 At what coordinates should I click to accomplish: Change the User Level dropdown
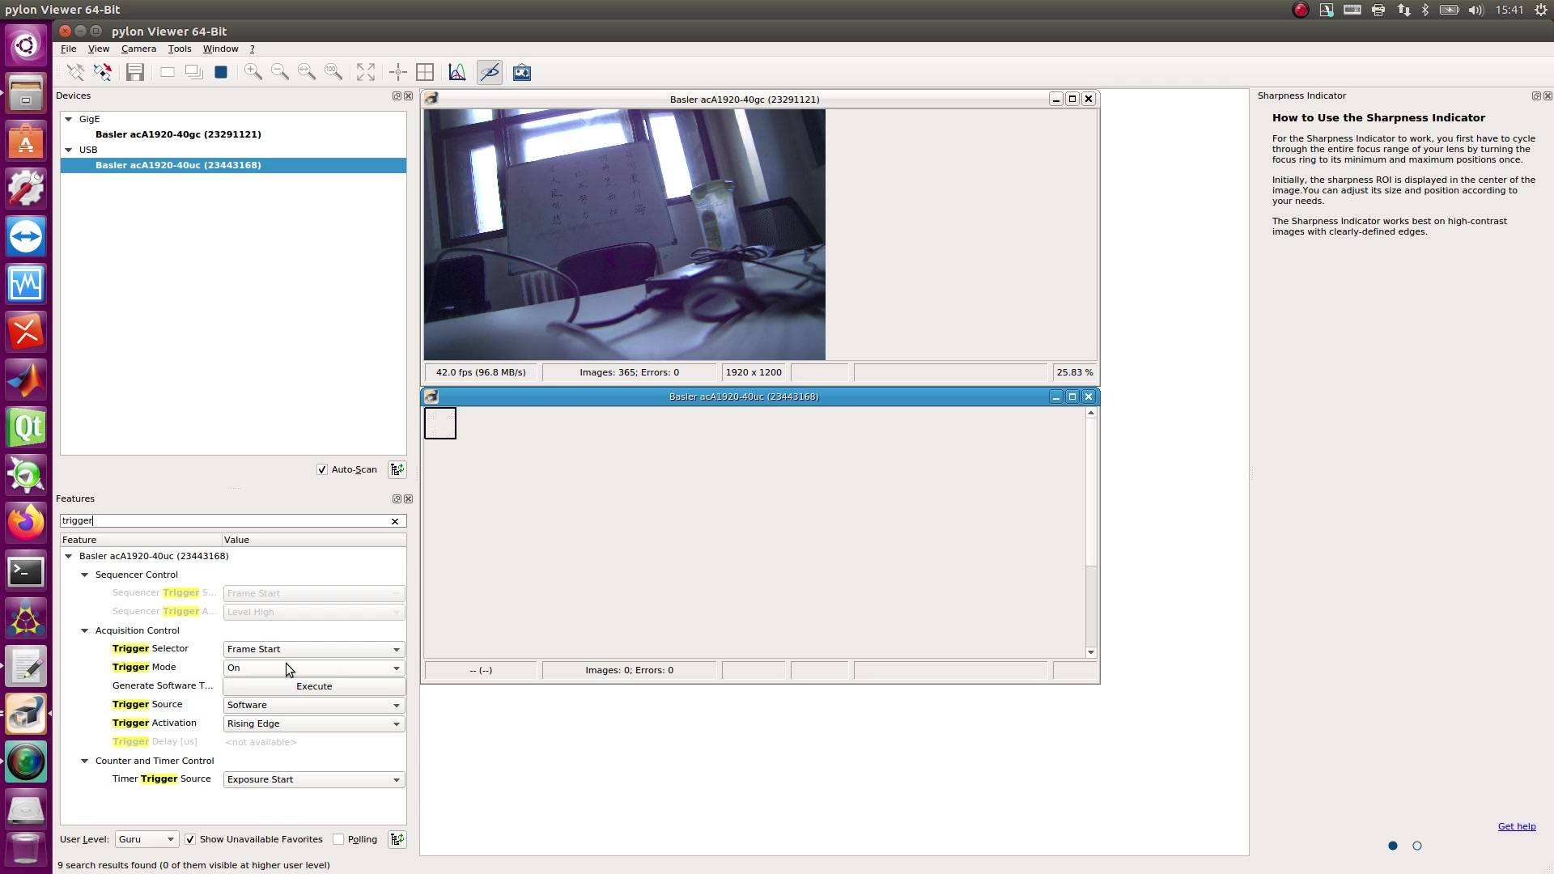point(146,839)
